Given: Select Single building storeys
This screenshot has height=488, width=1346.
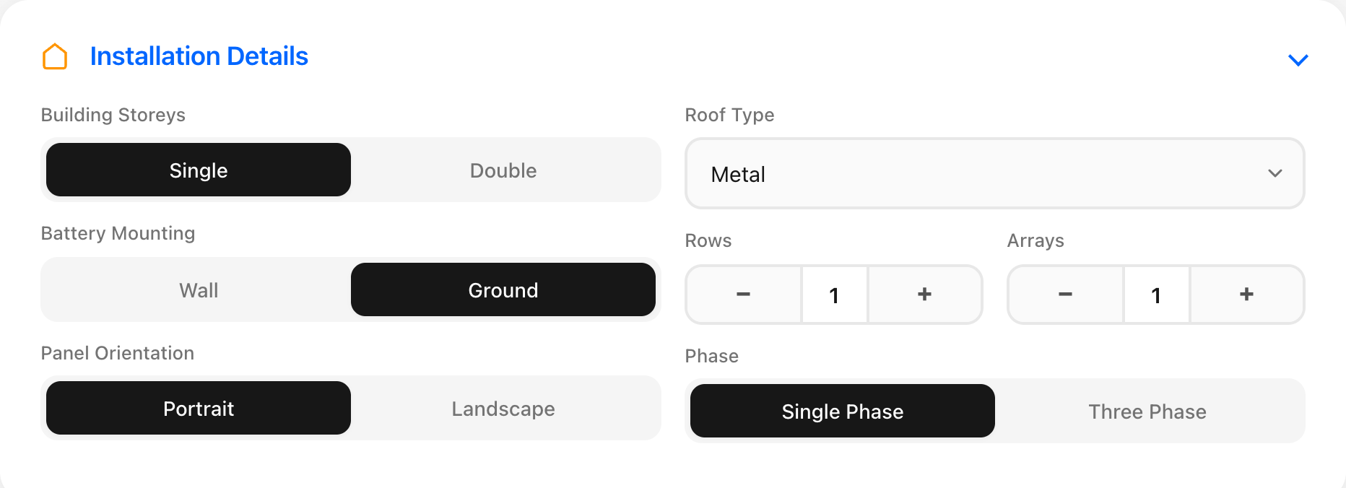Looking at the screenshot, I should click(x=199, y=170).
